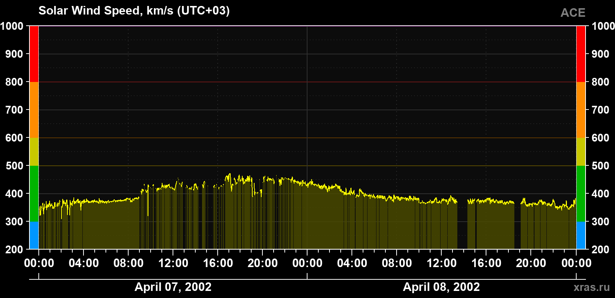The image size is (615, 298).
Task: Click the green band on right color scale
Action: click(x=581, y=194)
